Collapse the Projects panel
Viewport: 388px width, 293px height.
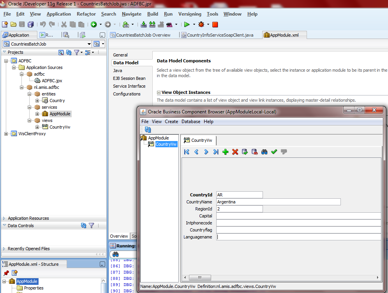4,52
